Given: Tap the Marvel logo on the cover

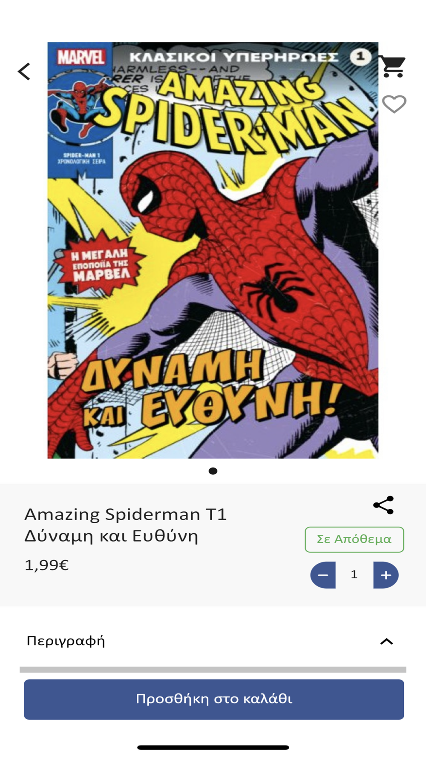Looking at the screenshot, I should click(81, 57).
